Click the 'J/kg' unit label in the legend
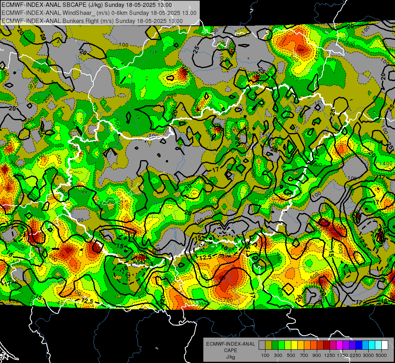The image size is (395, 363). click(x=231, y=357)
